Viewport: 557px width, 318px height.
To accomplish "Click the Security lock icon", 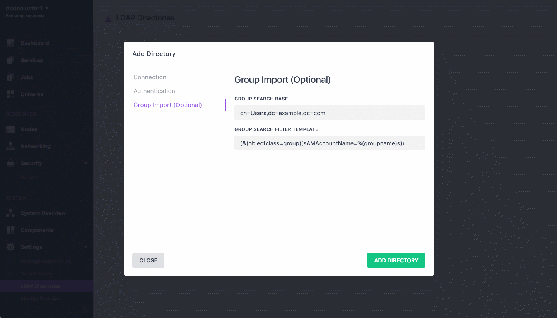I will click(10, 163).
